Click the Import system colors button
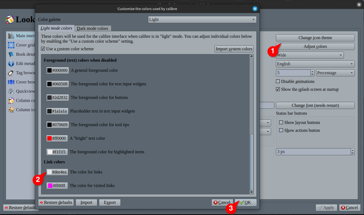Viewport: 364px width, 215px height. click(234, 49)
